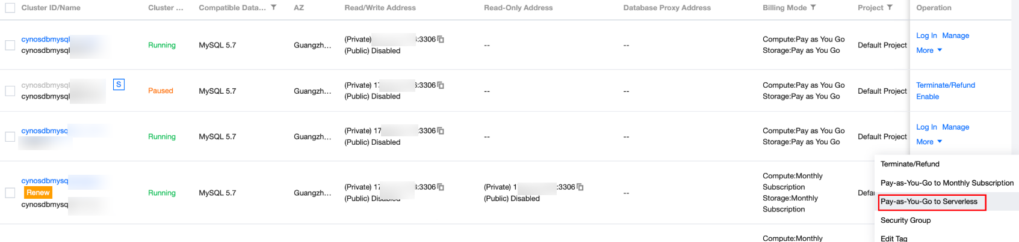Filter by Project column
The image size is (1019, 242).
(x=890, y=8)
